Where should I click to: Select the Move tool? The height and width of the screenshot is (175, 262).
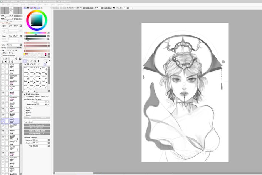pos(25,64)
